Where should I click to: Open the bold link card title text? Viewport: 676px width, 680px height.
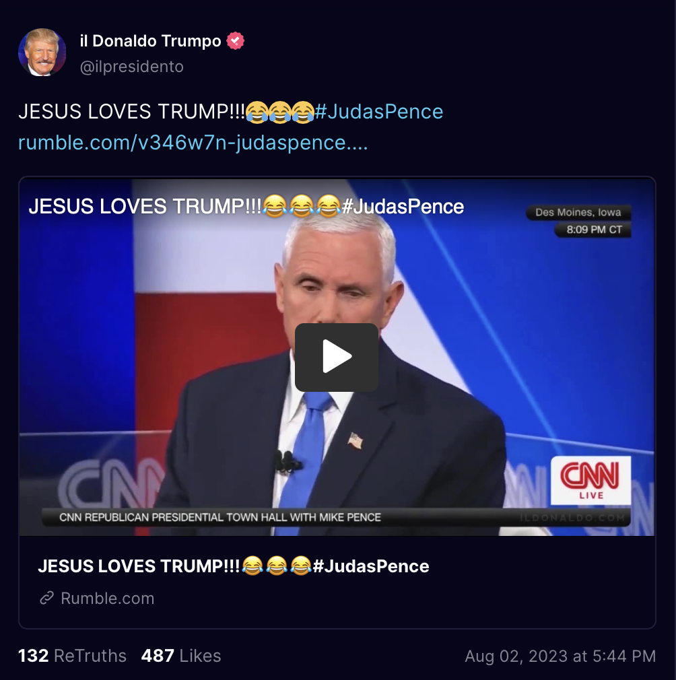233,566
